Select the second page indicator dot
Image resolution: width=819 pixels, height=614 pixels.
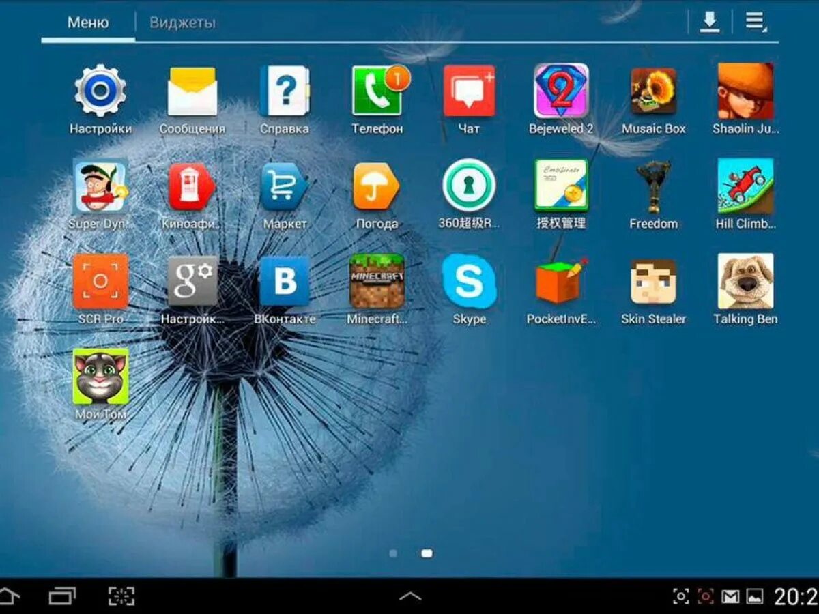click(x=427, y=553)
